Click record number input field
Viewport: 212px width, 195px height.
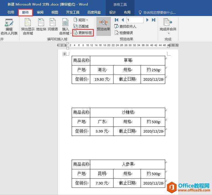[135, 20]
